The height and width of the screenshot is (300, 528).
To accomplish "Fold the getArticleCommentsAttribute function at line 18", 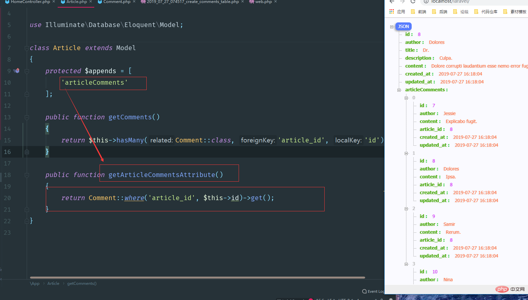I will tap(27, 175).
